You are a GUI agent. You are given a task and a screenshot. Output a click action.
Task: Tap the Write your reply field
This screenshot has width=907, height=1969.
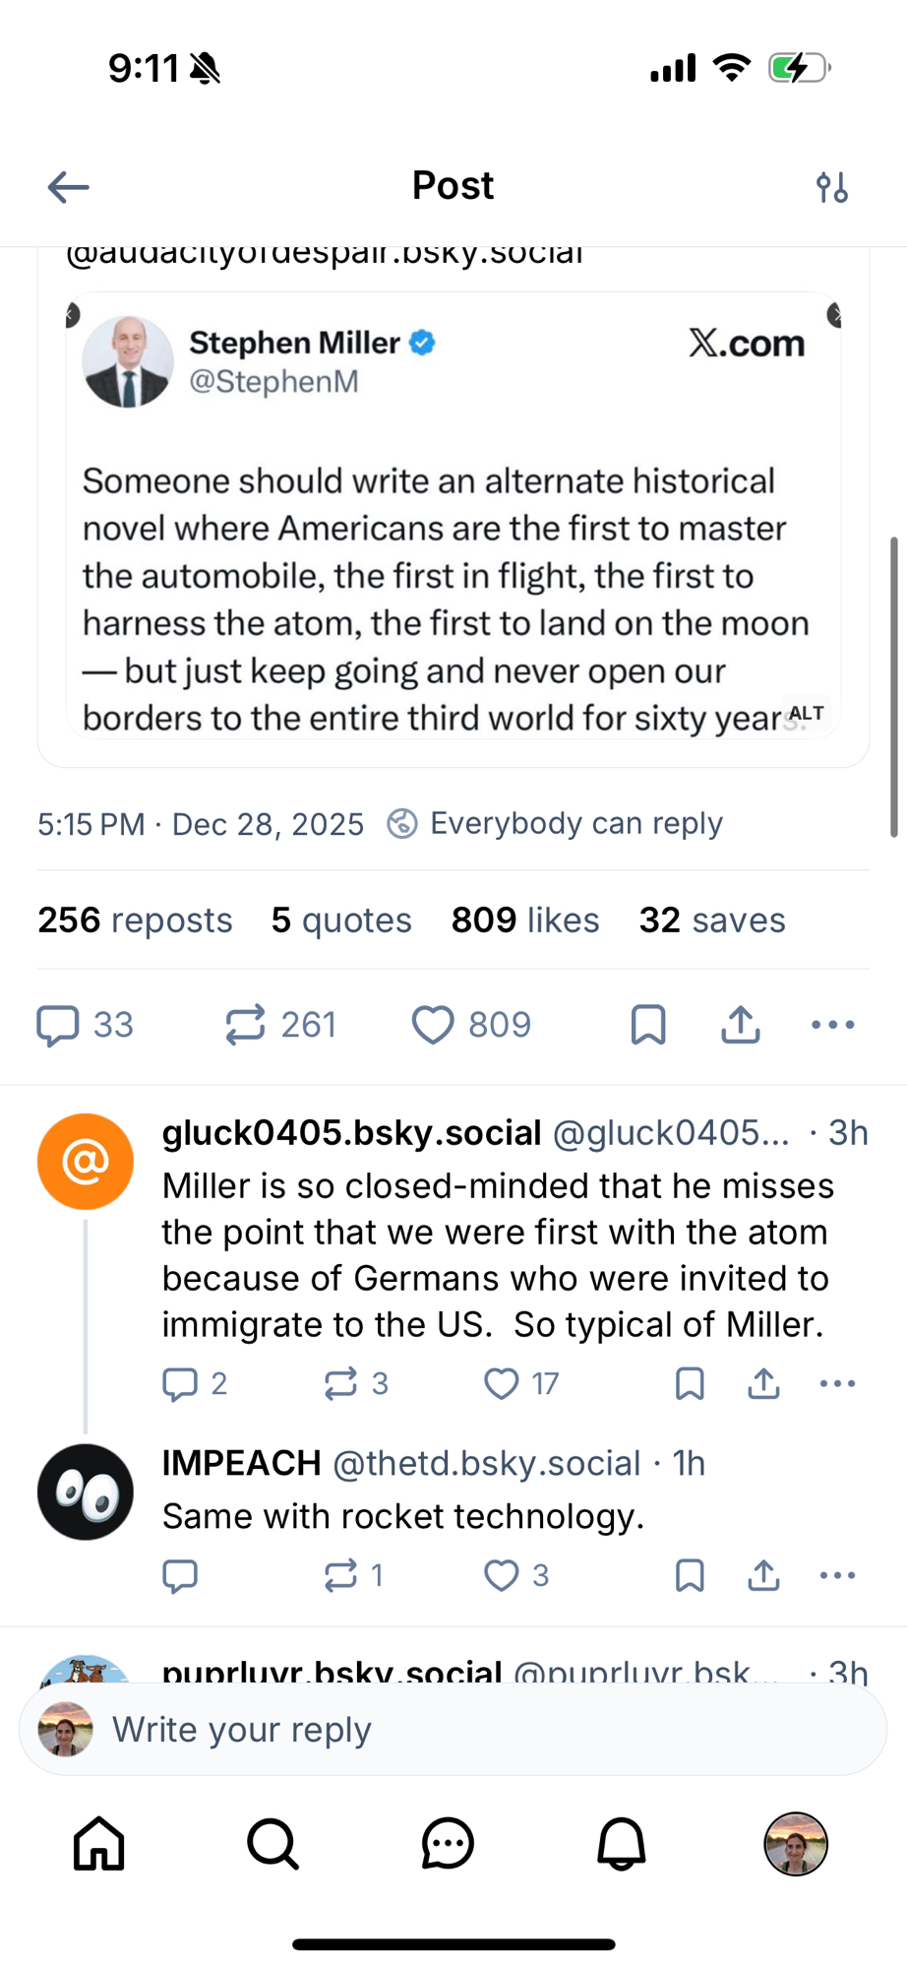(453, 1730)
